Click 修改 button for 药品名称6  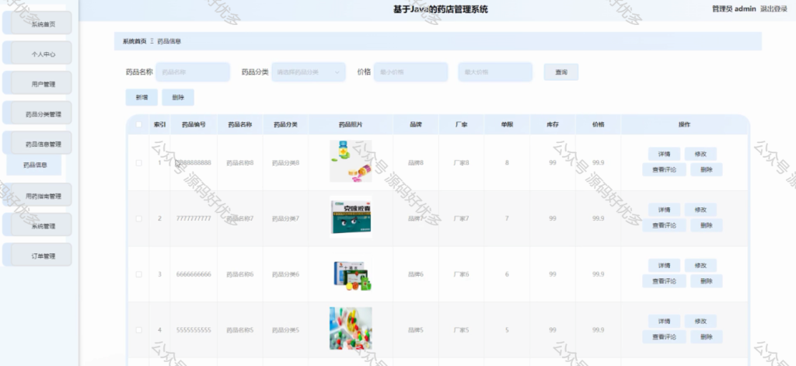700,266
